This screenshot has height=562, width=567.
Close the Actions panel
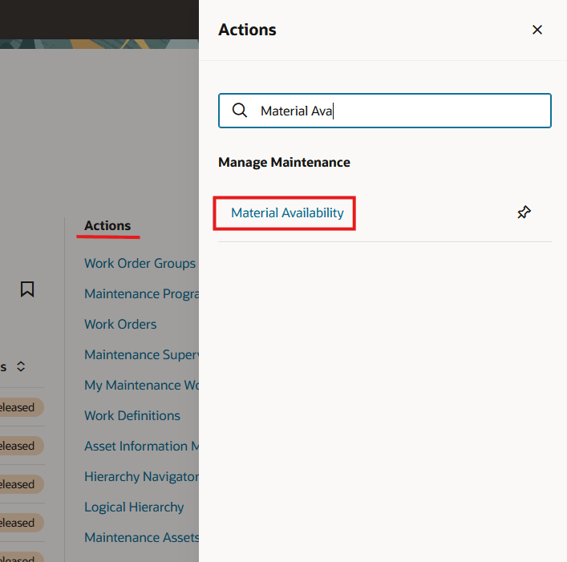537,30
